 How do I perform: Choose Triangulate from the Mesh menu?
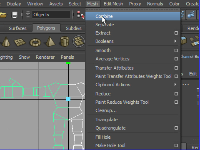click(133, 120)
